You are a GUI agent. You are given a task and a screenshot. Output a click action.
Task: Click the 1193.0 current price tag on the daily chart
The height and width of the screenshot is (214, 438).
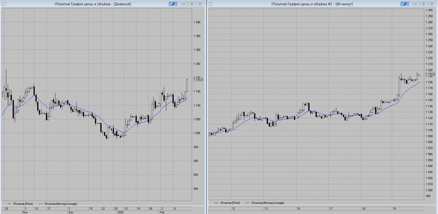pos(198,79)
